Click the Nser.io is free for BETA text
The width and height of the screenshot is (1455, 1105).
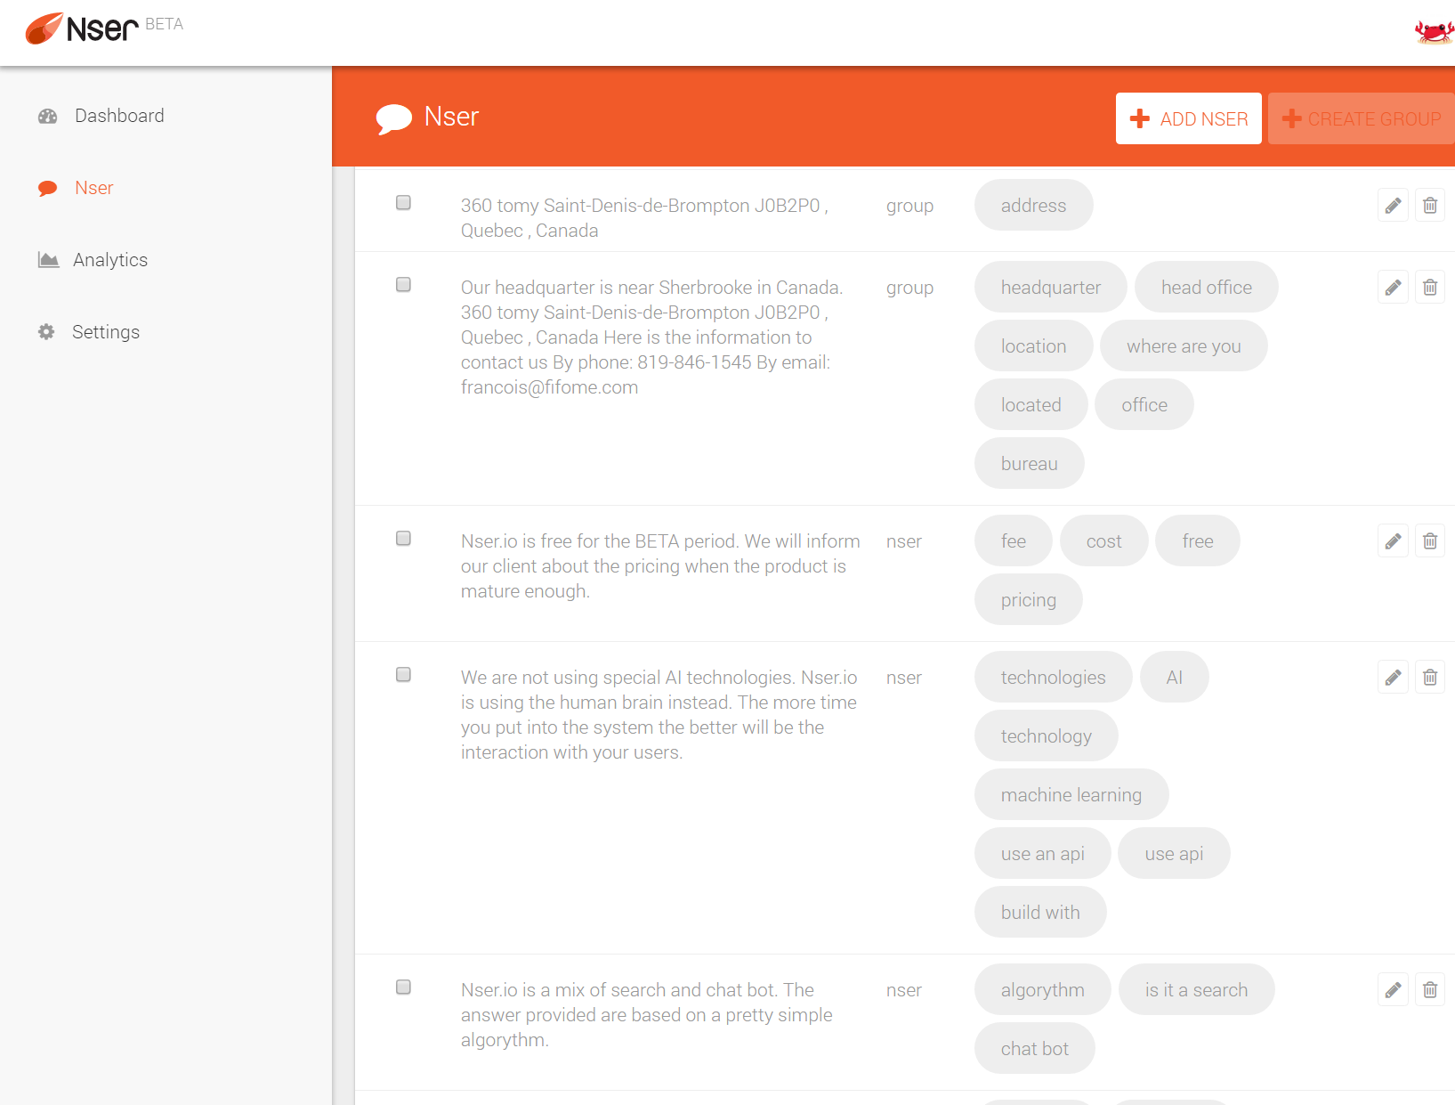point(660,566)
